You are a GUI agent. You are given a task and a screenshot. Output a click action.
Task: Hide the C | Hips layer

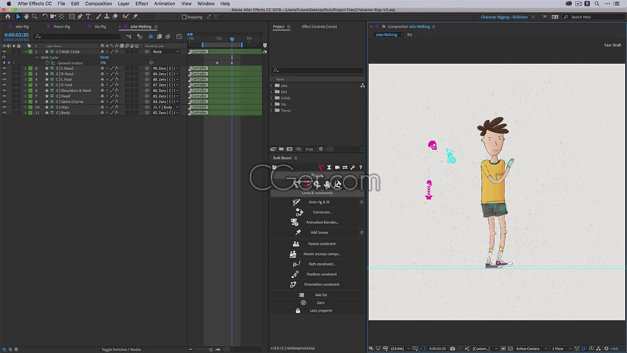coord(4,107)
